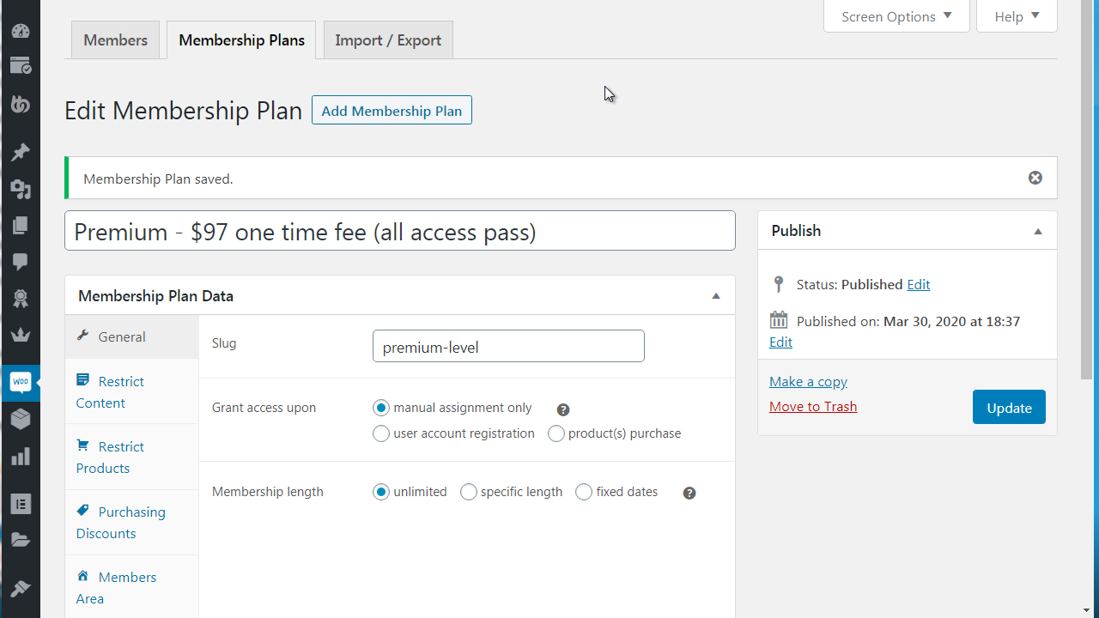This screenshot has height=618, width=1099.
Task: Click the WooCommerce icon in sidebar
Action: pos(20,382)
